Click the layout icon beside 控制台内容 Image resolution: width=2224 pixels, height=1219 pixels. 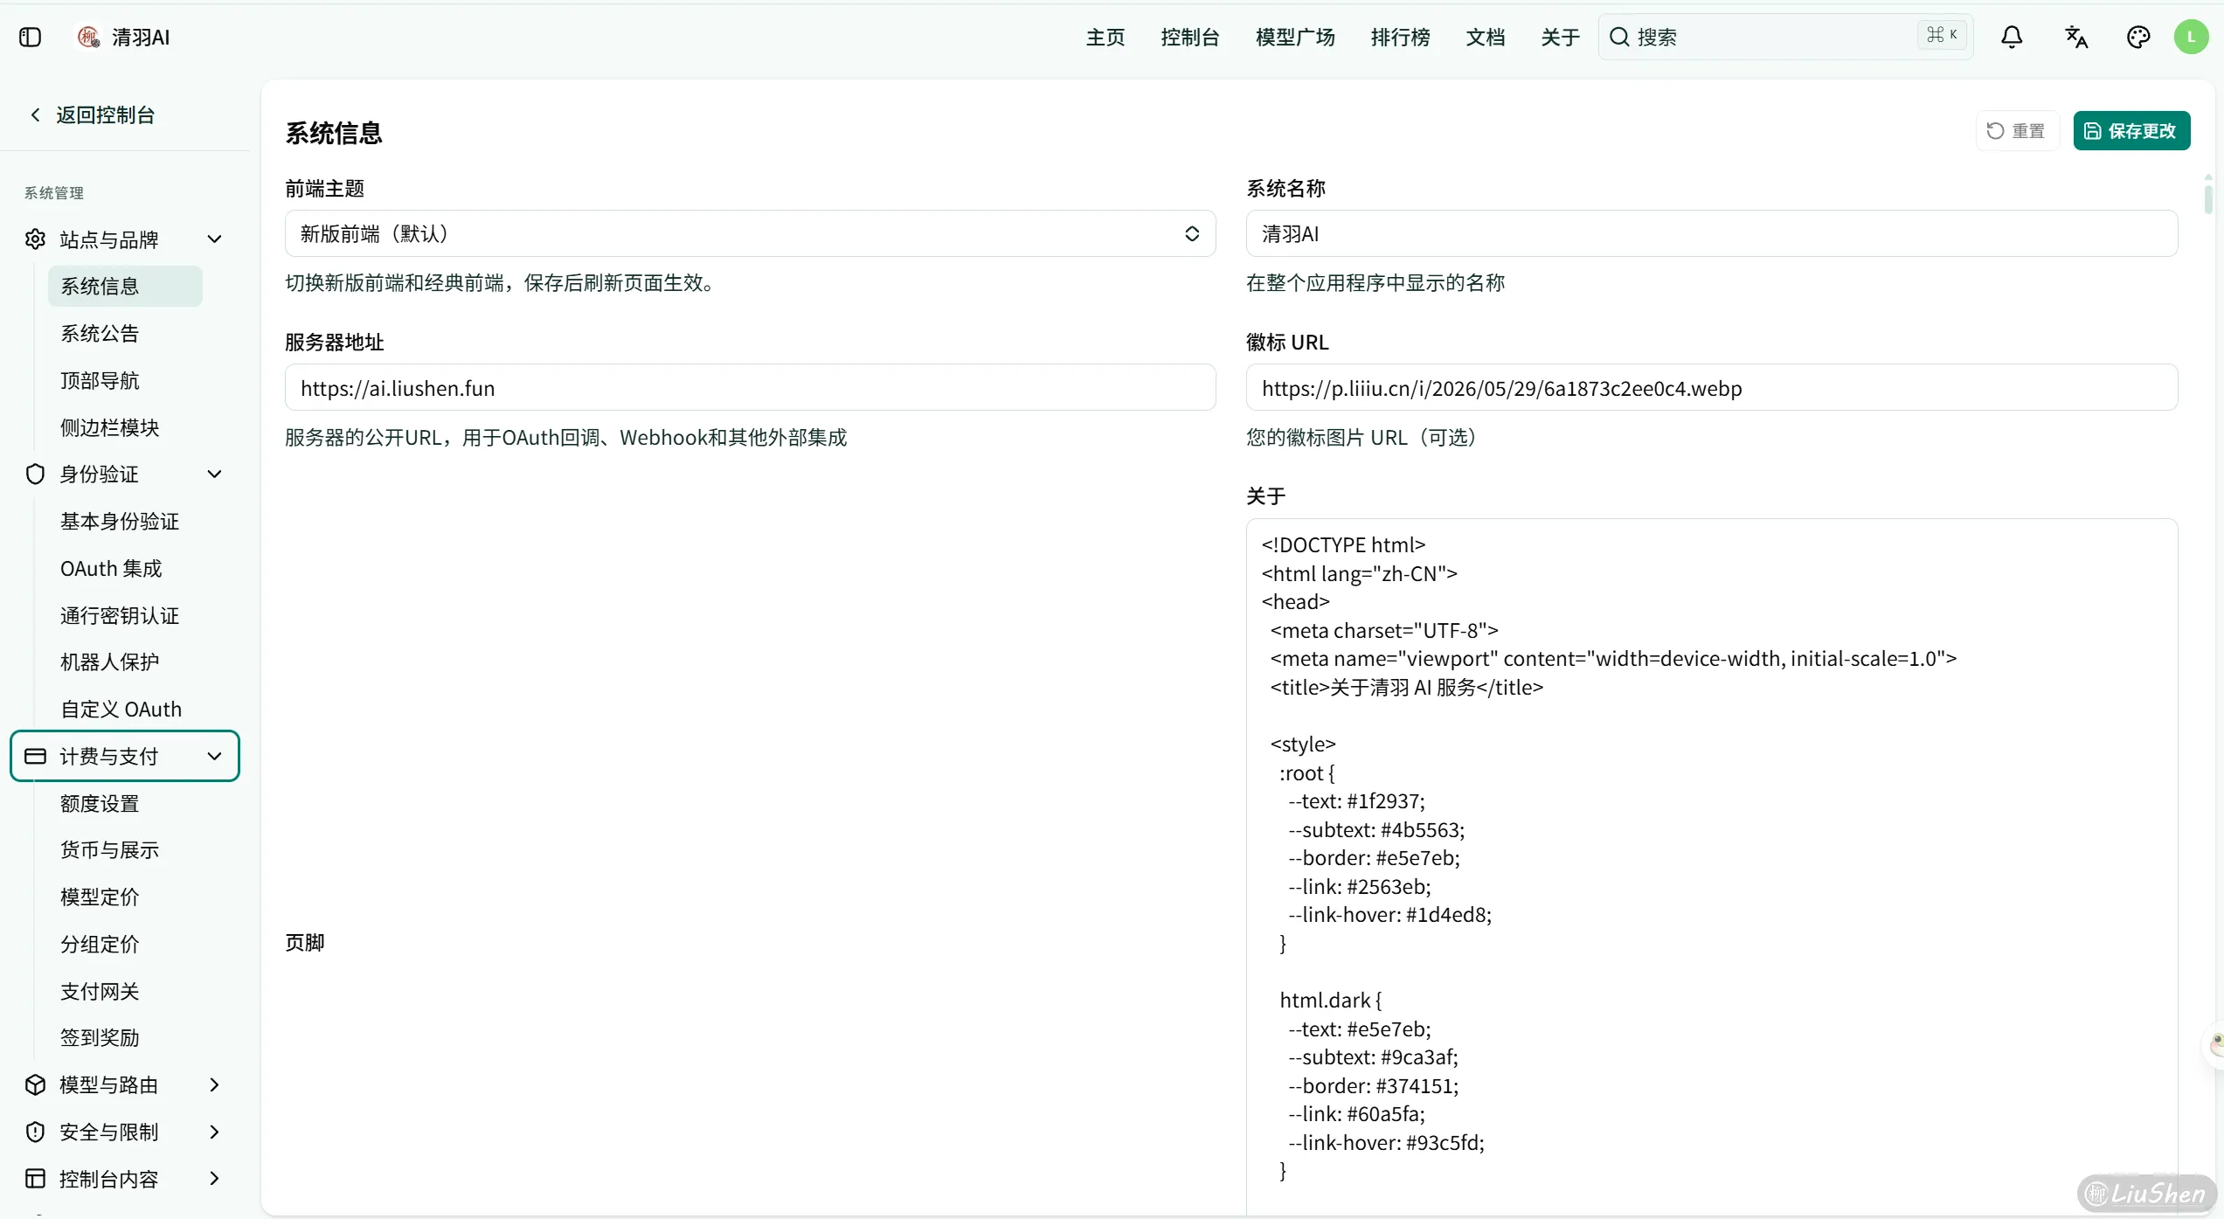[x=35, y=1179]
